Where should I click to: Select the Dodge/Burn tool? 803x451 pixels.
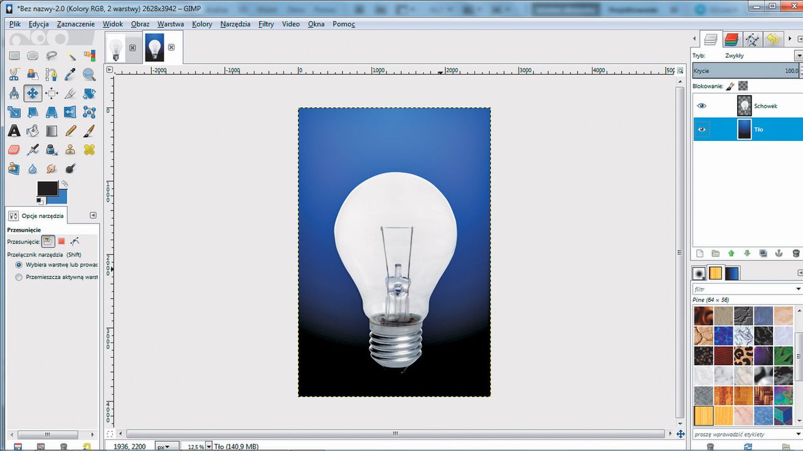70,169
